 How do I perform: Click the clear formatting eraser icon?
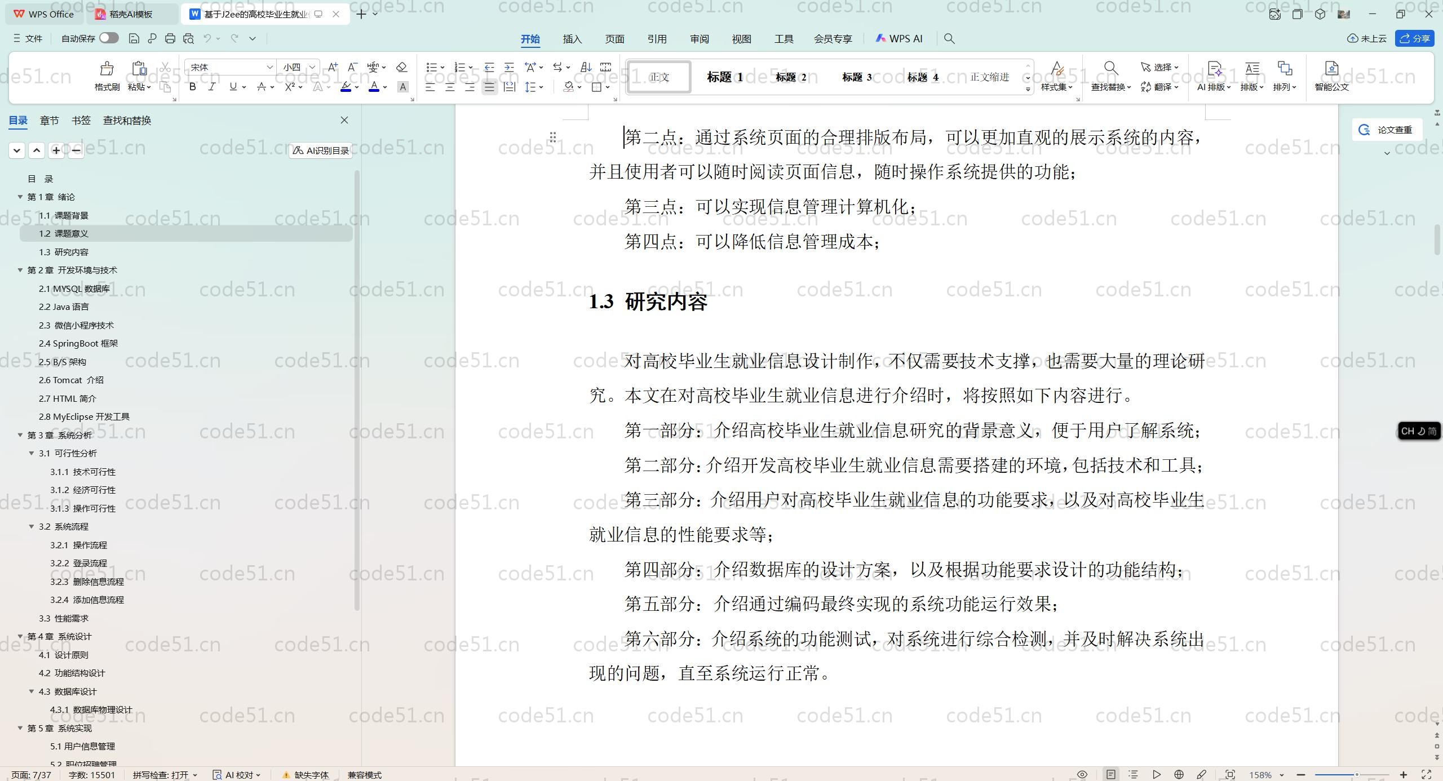pos(401,67)
